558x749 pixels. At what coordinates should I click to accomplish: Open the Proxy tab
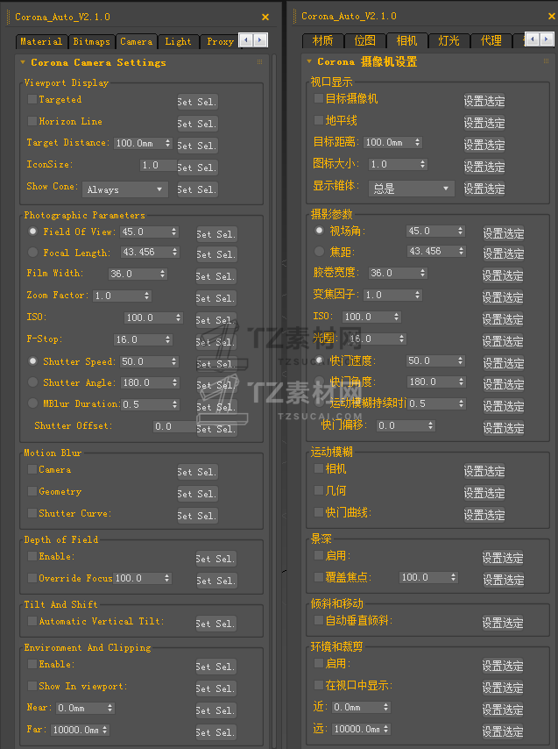pyautogui.click(x=220, y=41)
